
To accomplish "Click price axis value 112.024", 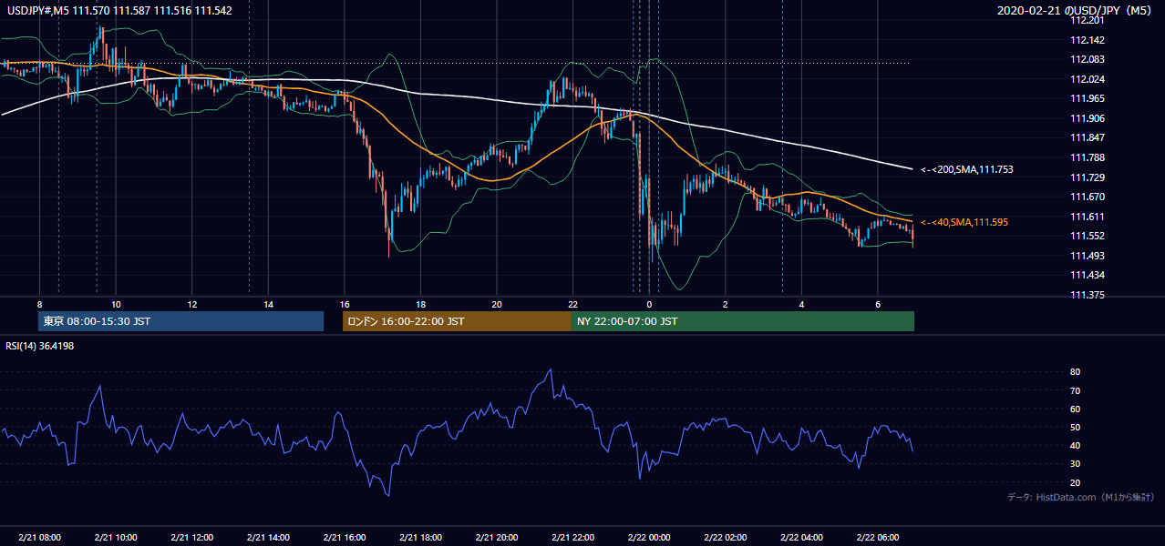I will [1086, 79].
